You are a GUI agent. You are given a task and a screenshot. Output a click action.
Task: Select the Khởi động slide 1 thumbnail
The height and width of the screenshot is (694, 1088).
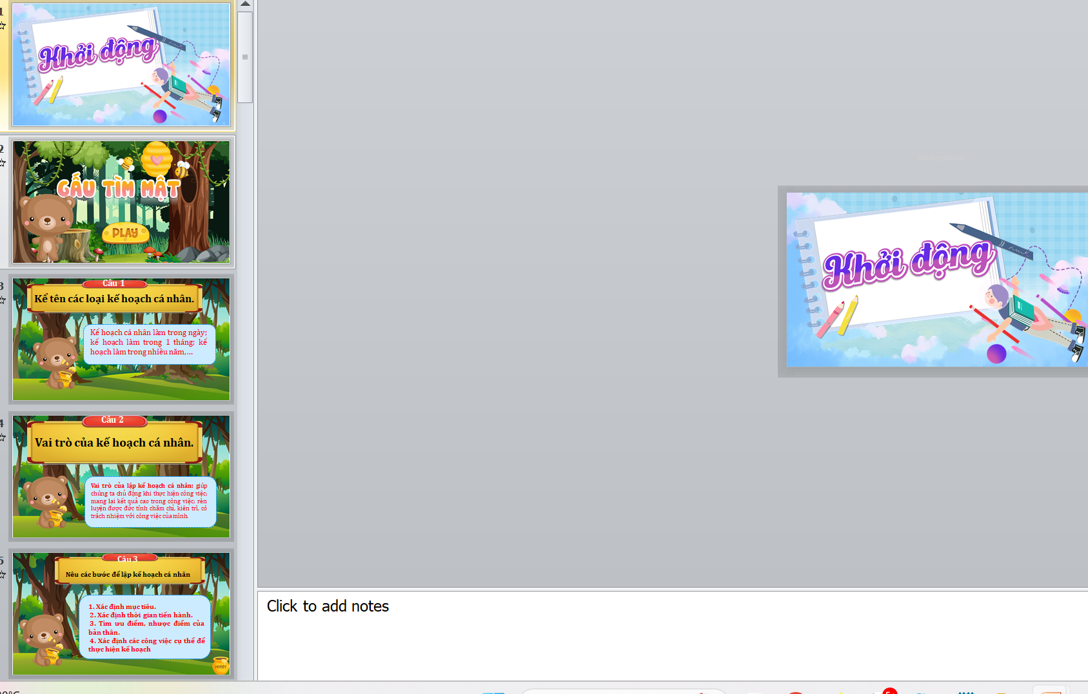(x=121, y=64)
